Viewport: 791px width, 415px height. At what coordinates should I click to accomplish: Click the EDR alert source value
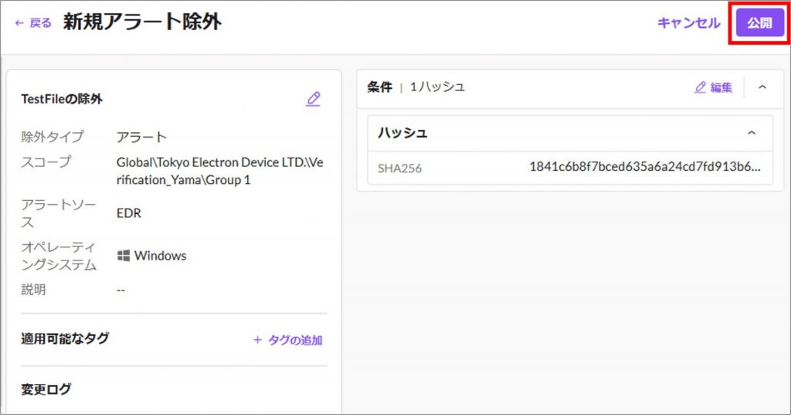[x=128, y=213]
